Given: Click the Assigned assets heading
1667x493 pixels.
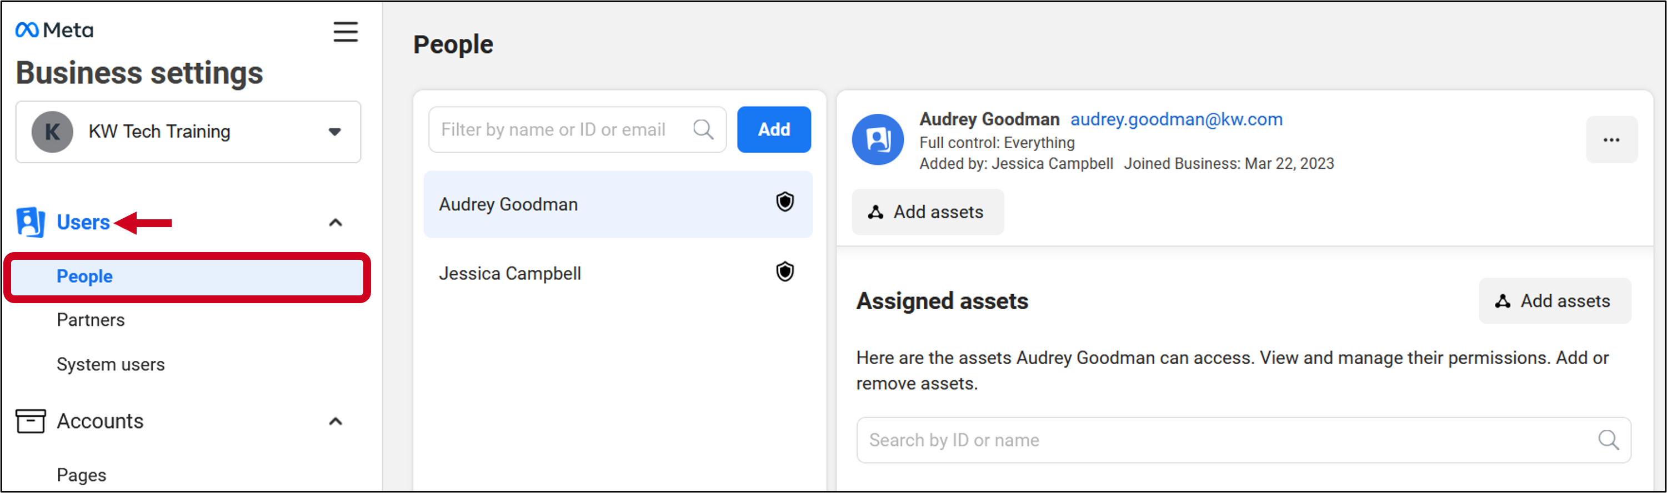Looking at the screenshot, I should (942, 301).
